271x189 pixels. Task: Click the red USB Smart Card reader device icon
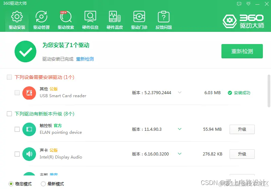click(x=29, y=93)
